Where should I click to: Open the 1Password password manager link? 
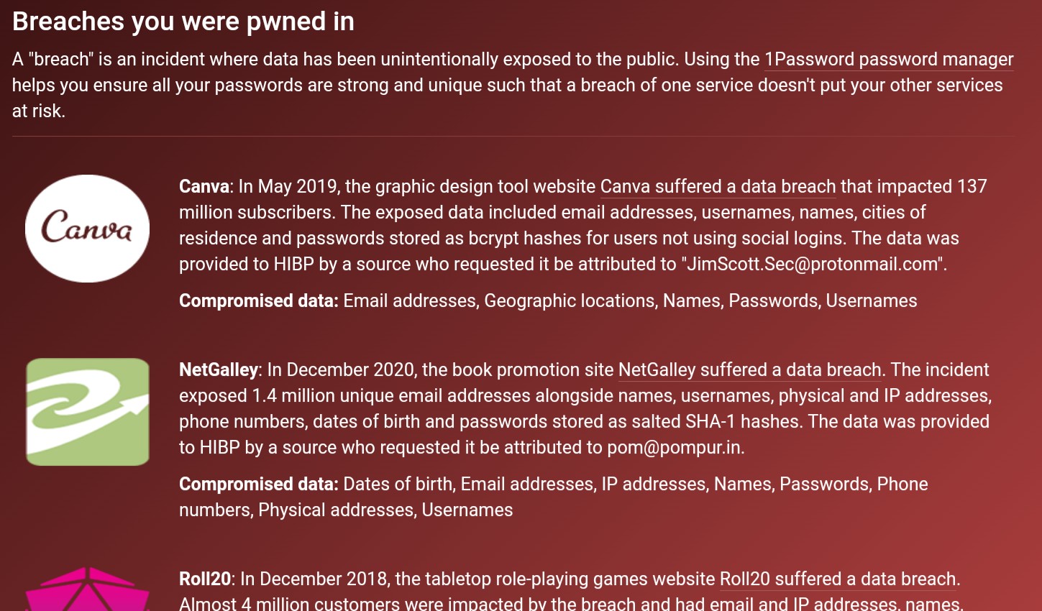[x=889, y=59]
